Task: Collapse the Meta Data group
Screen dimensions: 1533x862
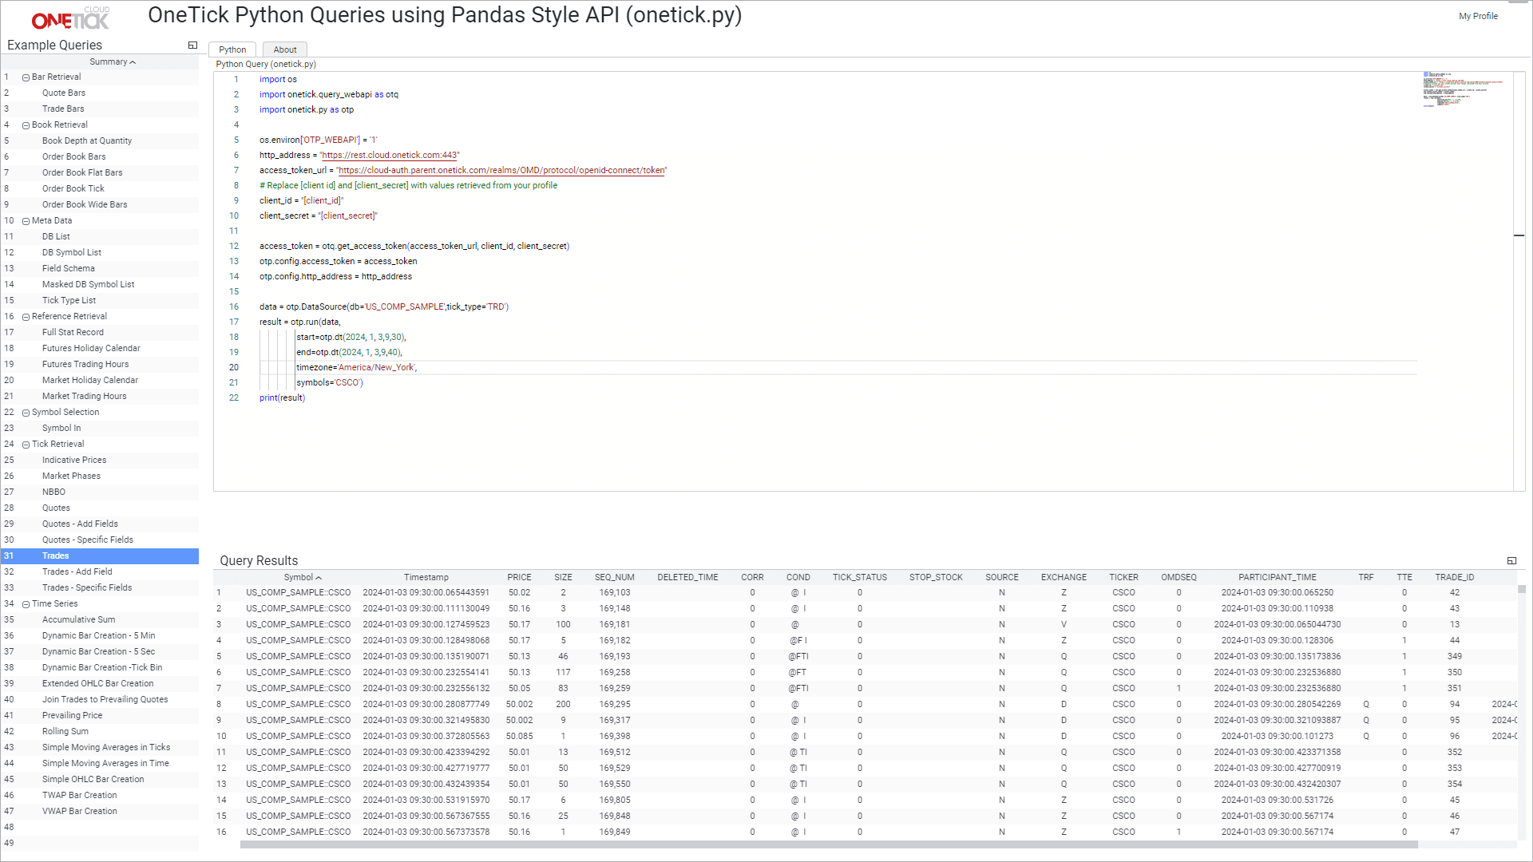Action: point(26,221)
